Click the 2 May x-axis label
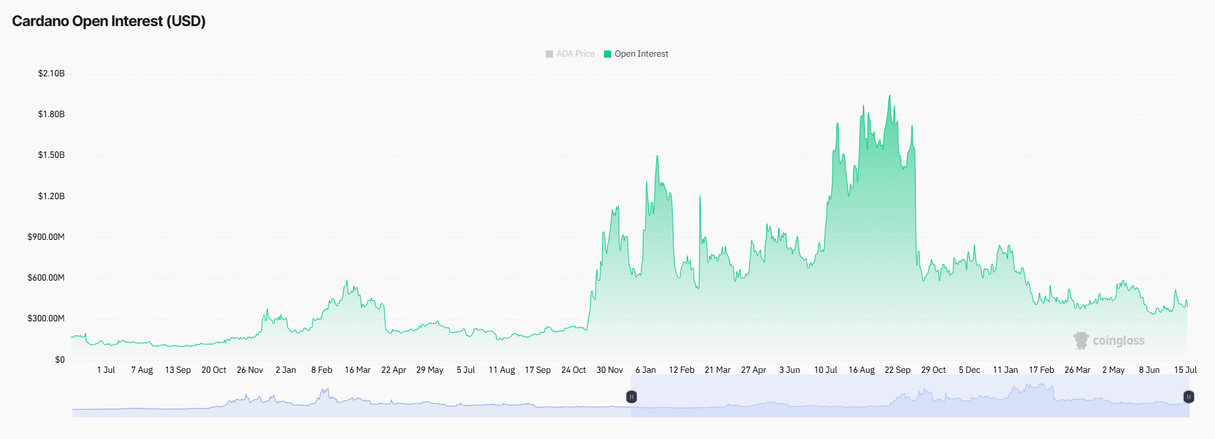The width and height of the screenshot is (1215, 439). click(1113, 370)
